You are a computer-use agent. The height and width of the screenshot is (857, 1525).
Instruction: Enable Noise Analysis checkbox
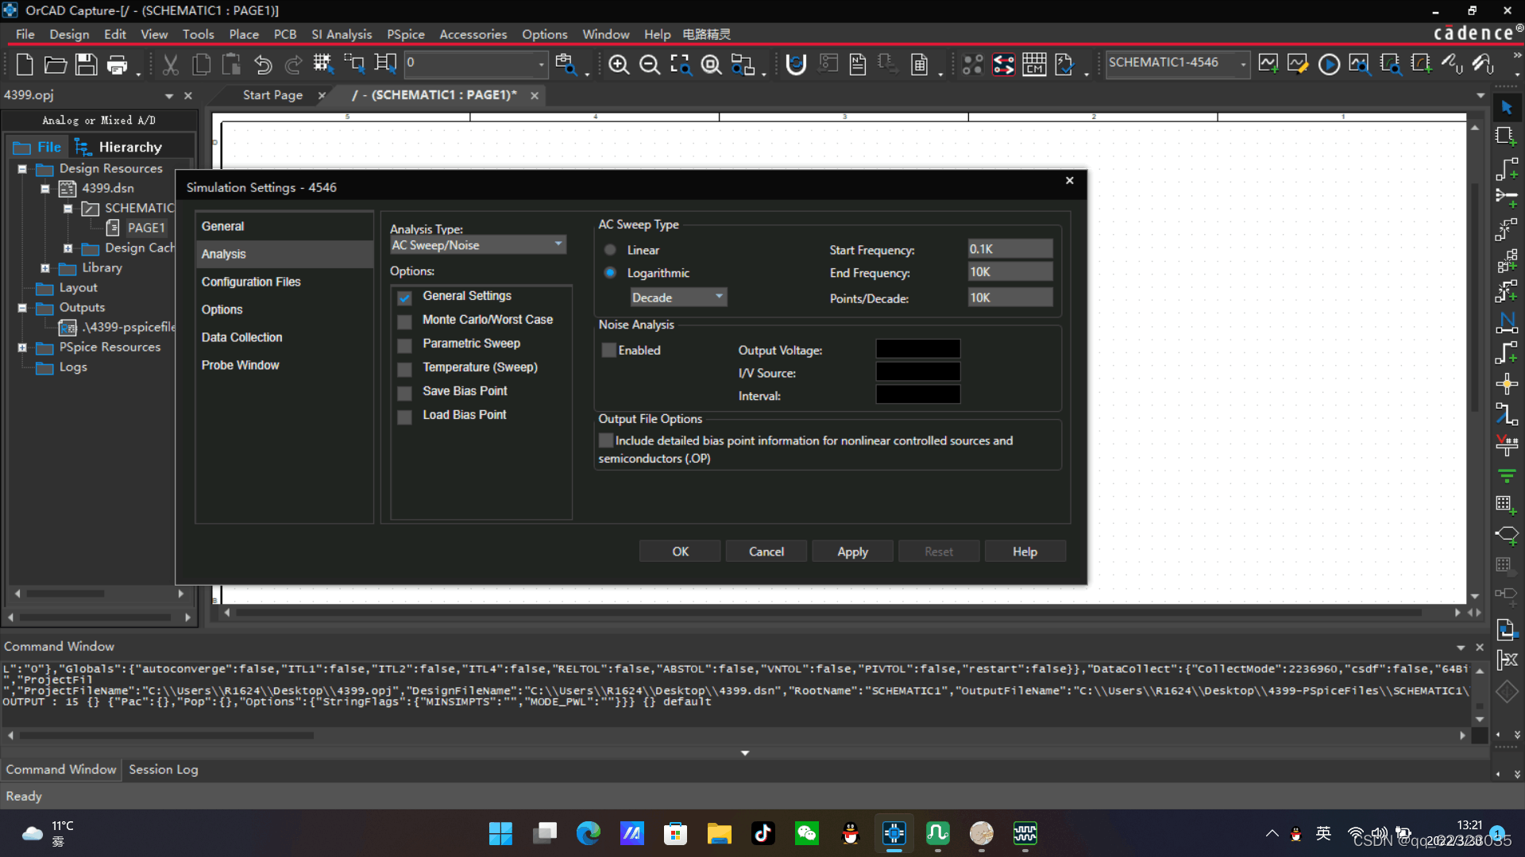(609, 350)
